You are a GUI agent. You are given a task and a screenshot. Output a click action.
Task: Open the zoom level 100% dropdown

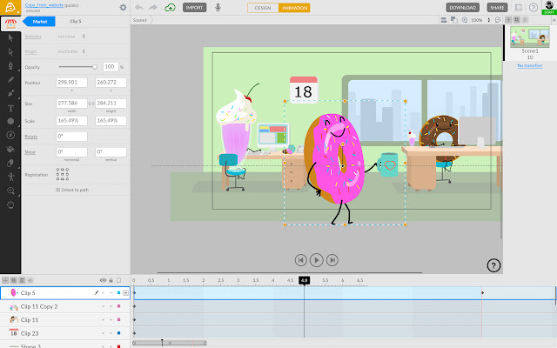(x=479, y=20)
